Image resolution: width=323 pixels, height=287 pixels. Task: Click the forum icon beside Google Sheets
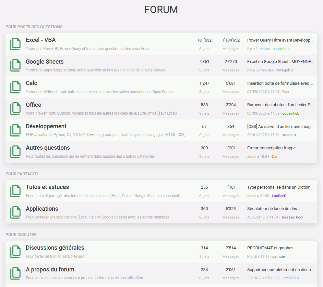(15, 65)
